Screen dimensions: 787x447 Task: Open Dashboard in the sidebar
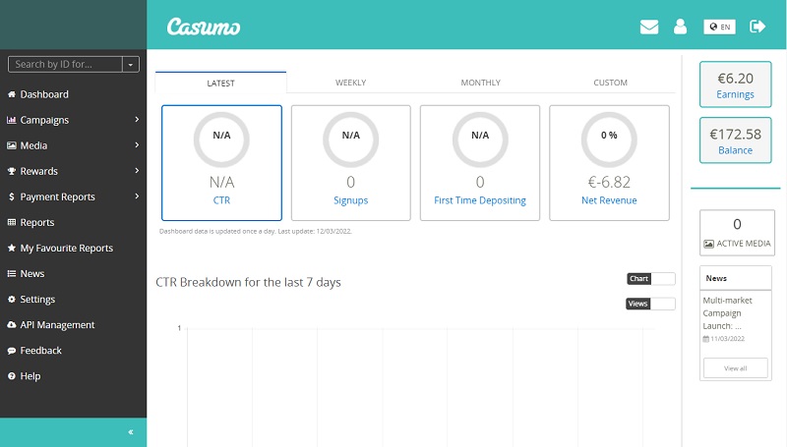click(44, 94)
